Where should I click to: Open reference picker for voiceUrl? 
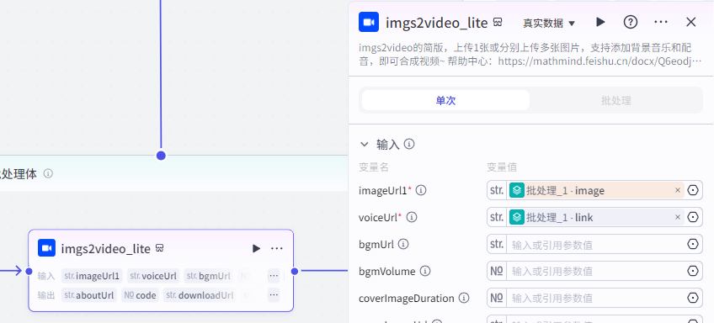(x=693, y=218)
